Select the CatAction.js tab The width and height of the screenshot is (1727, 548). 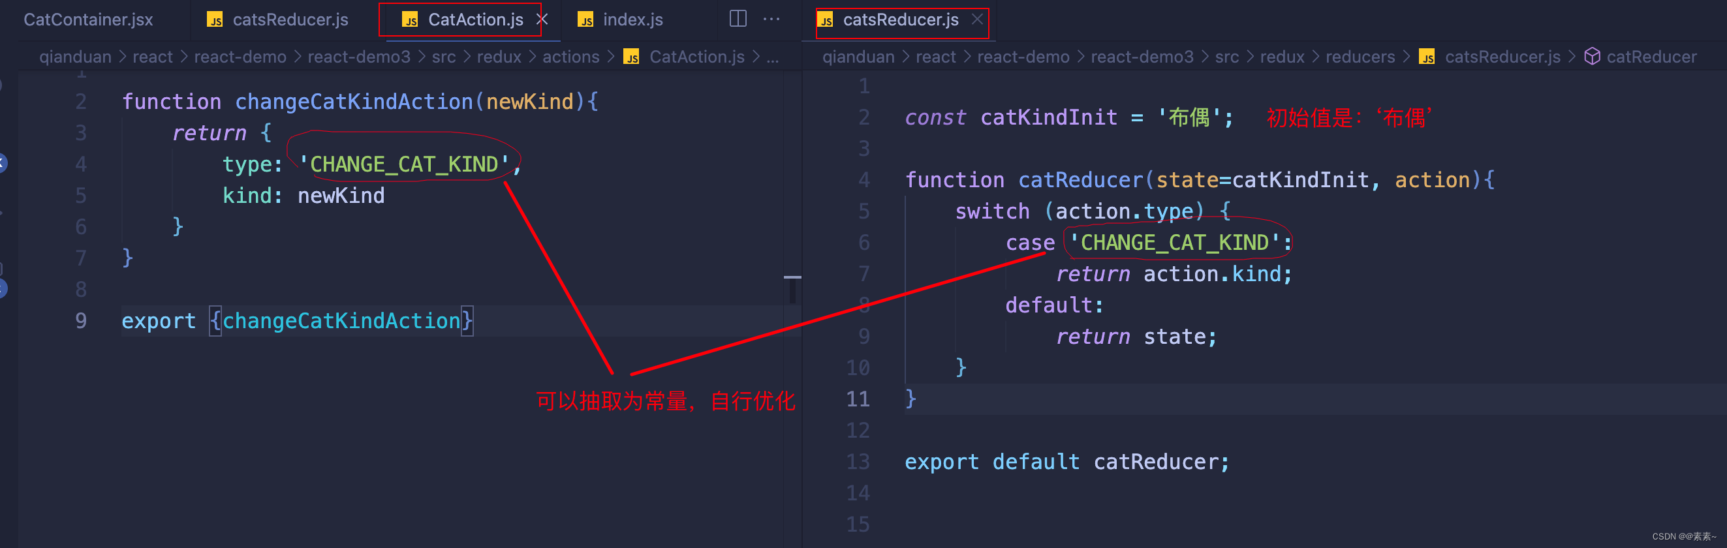[475, 20]
